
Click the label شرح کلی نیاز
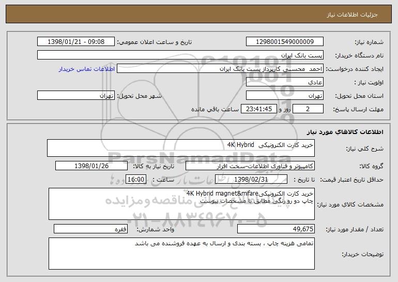tap(365, 149)
